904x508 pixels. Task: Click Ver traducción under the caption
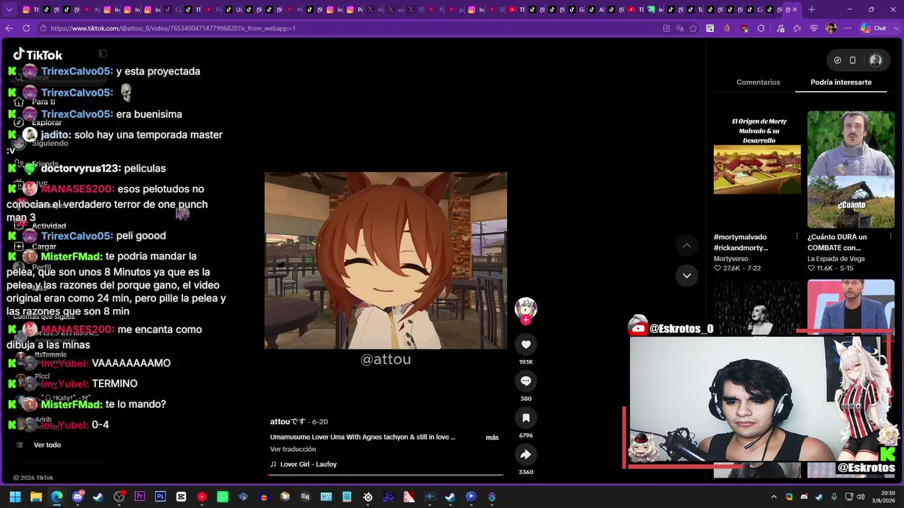click(293, 449)
